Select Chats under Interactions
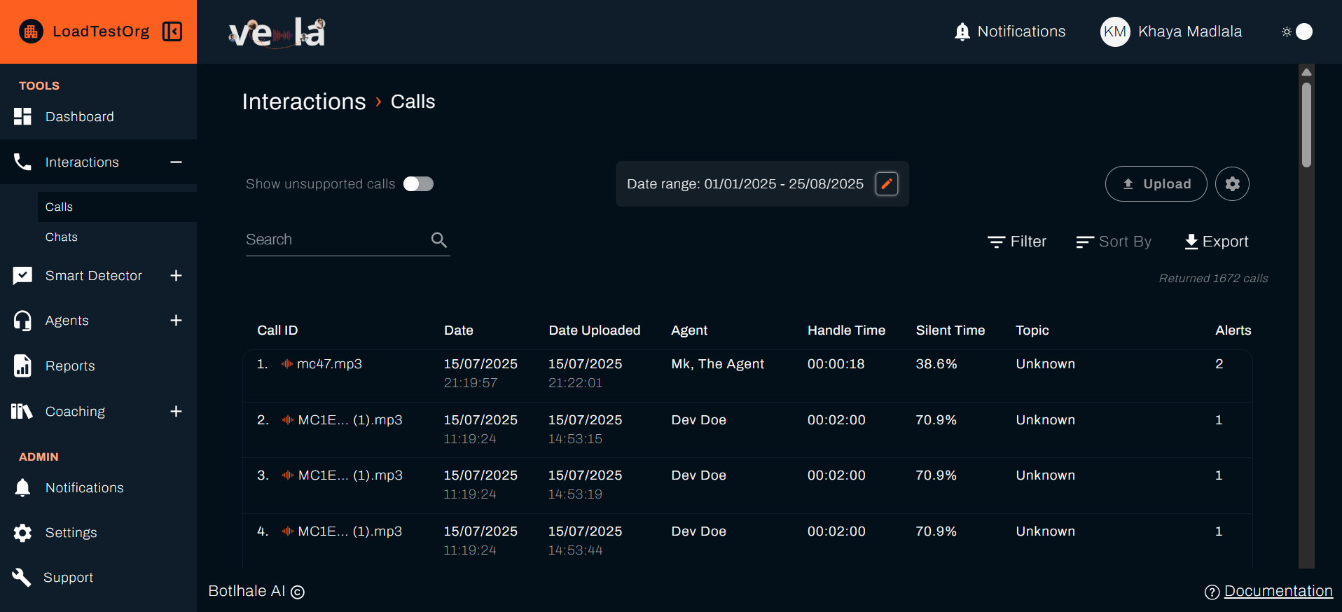The width and height of the screenshot is (1342, 612). pos(62,237)
